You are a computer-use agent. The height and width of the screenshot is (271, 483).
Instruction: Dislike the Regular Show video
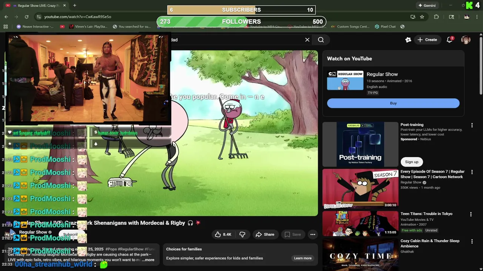pyautogui.click(x=242, y=234)
